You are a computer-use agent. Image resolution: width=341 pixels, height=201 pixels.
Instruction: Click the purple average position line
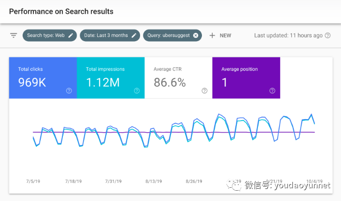point(174,132)
